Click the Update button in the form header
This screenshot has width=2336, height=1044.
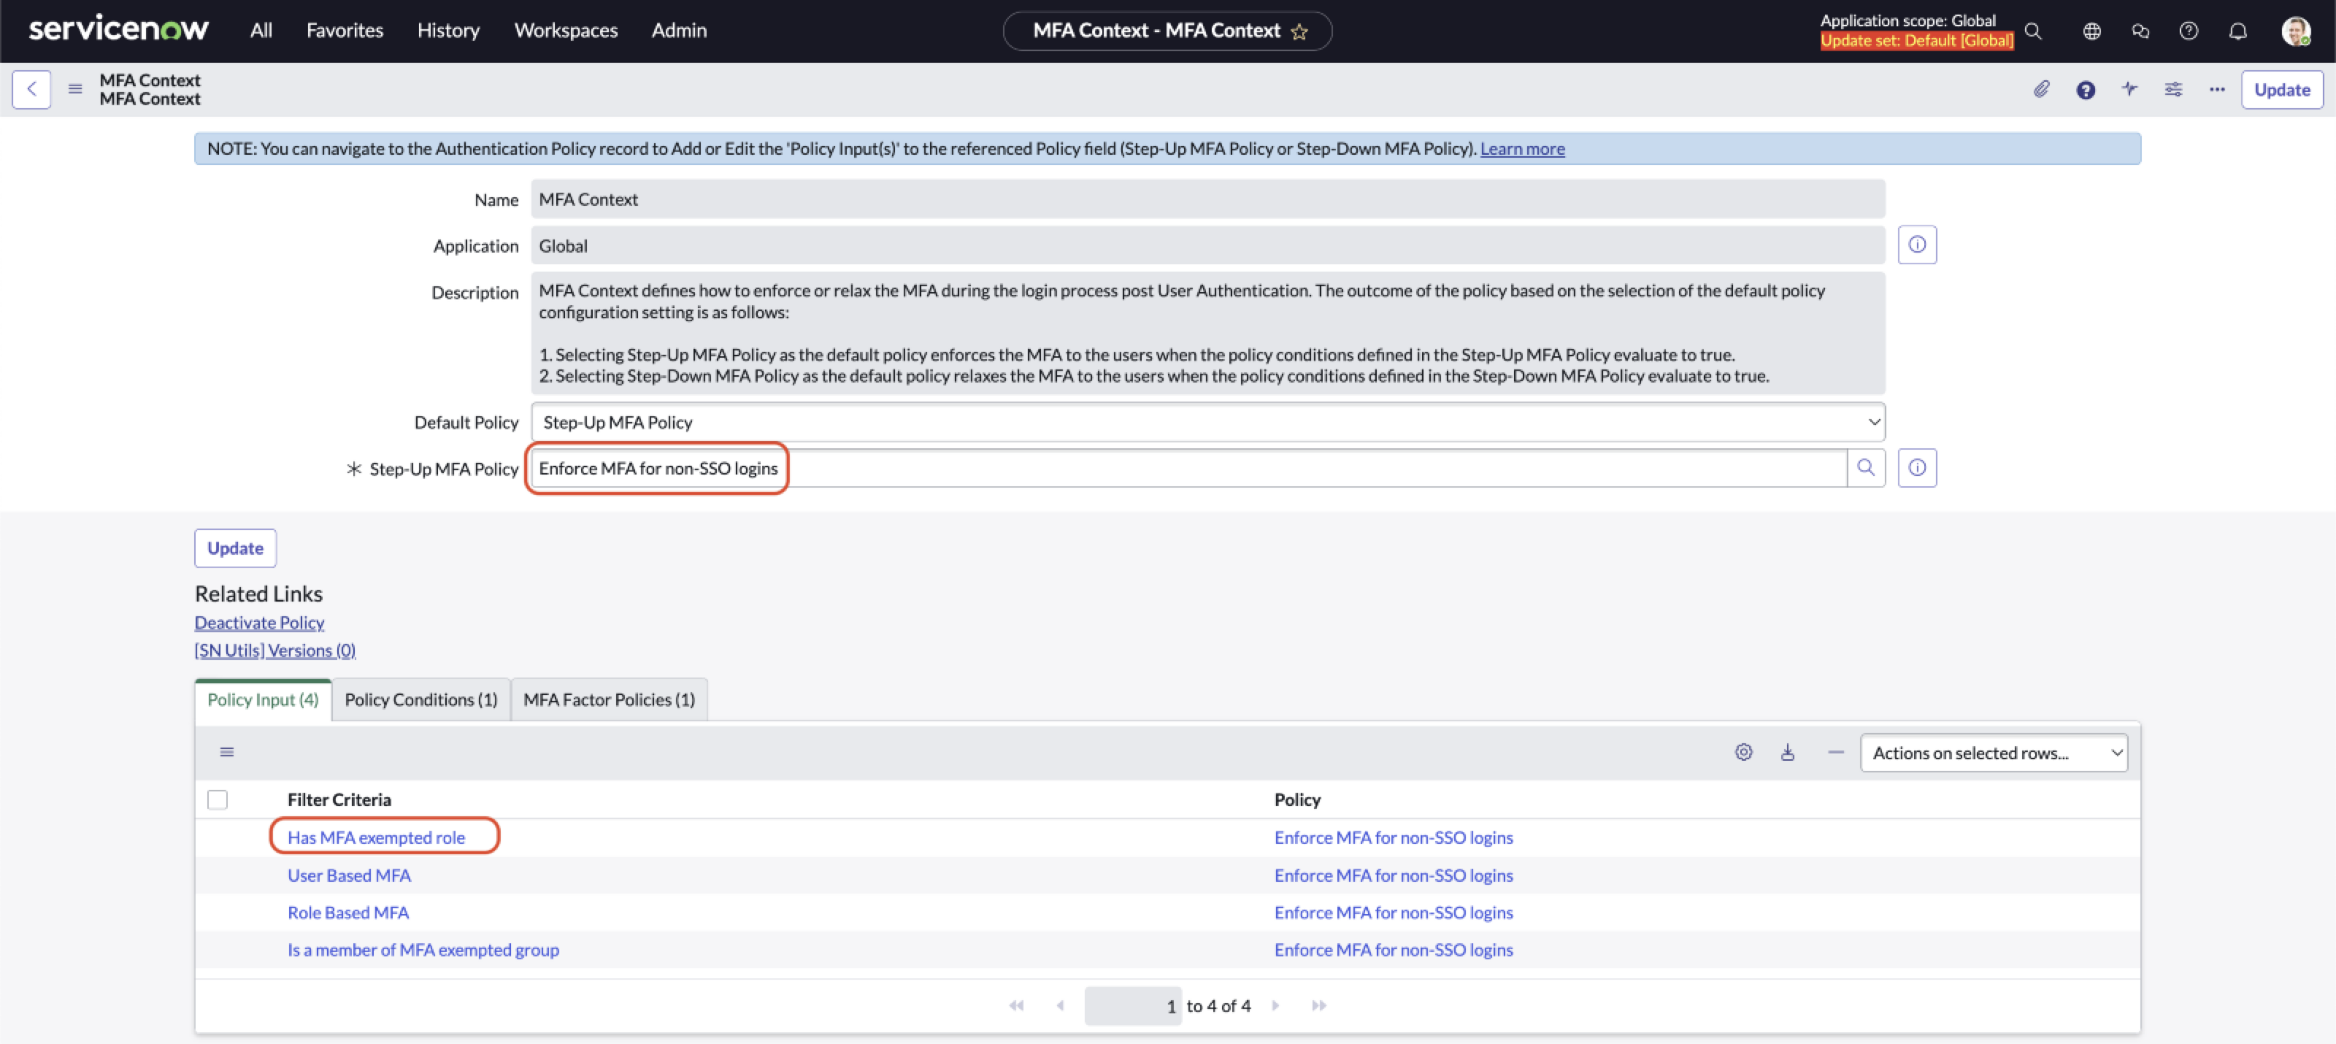click(x=2281, y=89)
